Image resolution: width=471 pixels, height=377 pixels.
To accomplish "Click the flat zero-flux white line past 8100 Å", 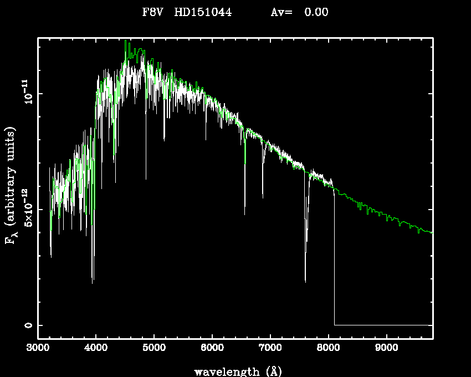I will click(x=382, y=325).
